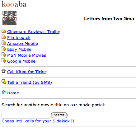Open the Google Mobile link
Screen dimensions: 136x128
[21, 61]
